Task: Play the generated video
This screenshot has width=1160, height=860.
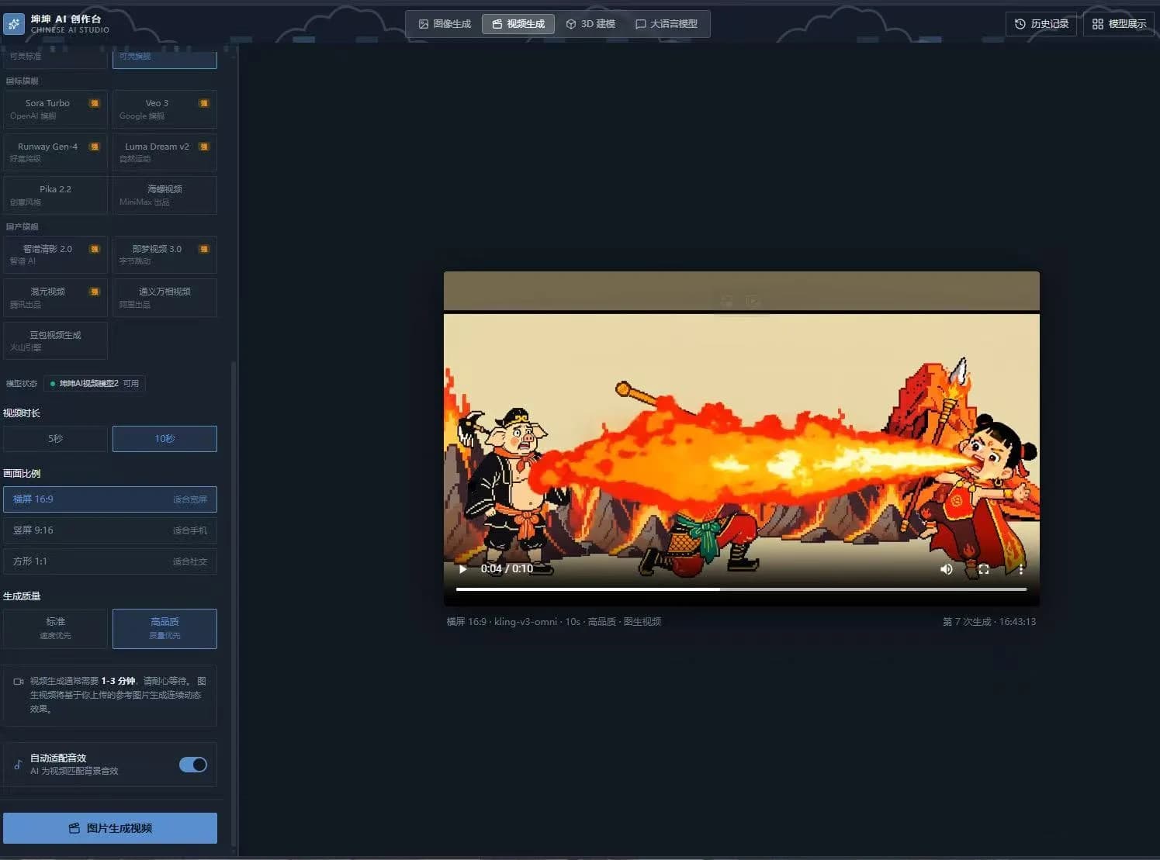Action: [x=463, y=569]
